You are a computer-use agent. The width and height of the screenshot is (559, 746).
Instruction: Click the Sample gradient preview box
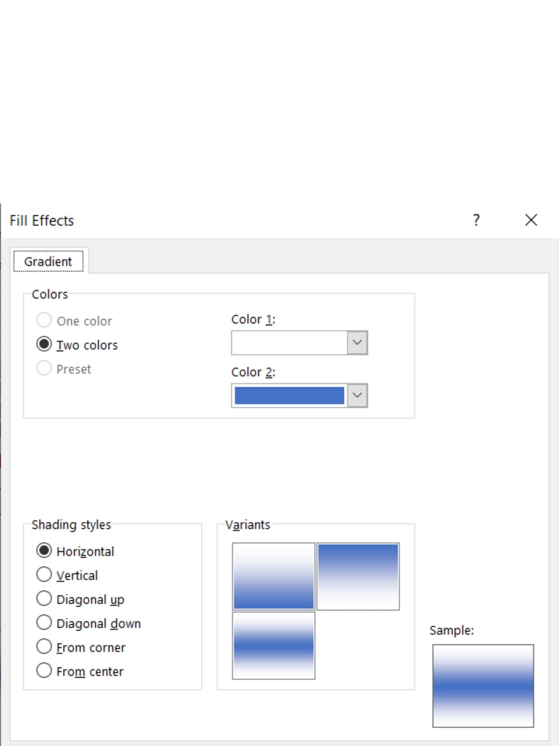click(483, 686)
